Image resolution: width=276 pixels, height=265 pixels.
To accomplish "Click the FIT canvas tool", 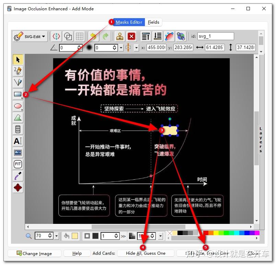I will click(x=18, y=164).
